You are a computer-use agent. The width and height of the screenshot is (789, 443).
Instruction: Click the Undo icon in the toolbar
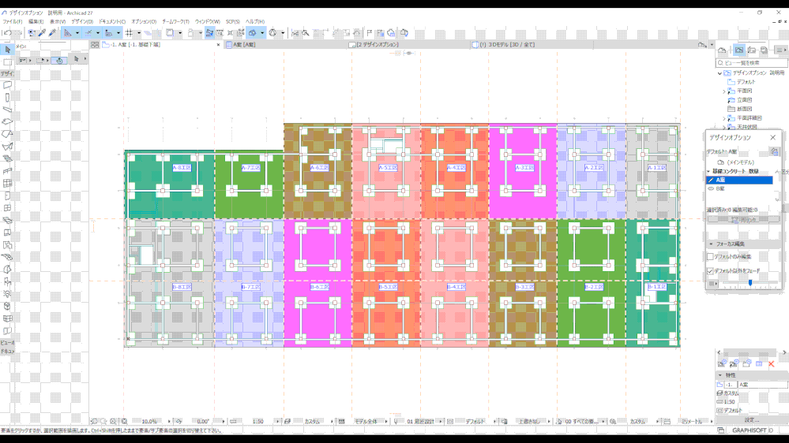point(7,33)
